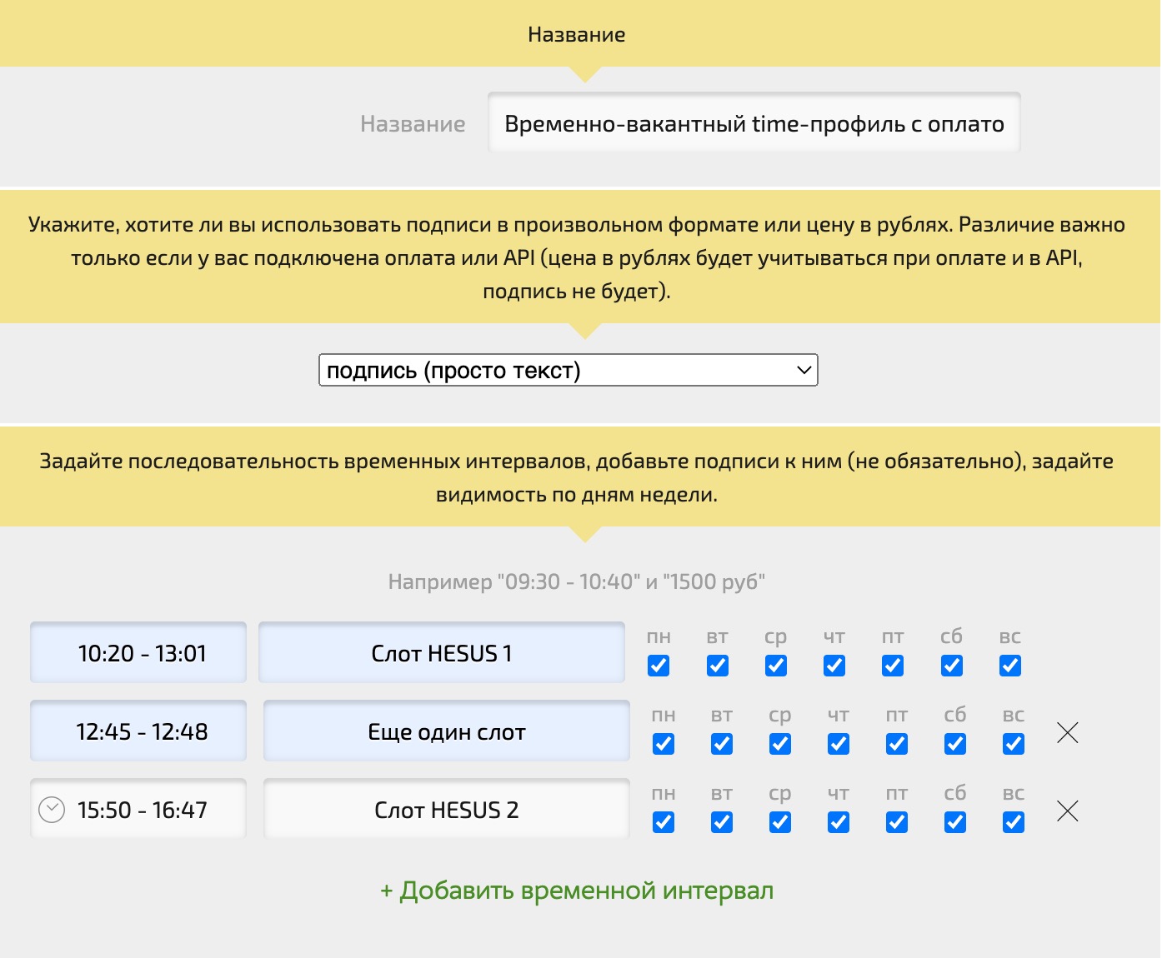Edit the 12:45 - 12:48 time field
The image size is (1167, 958).
click(138, 731)
